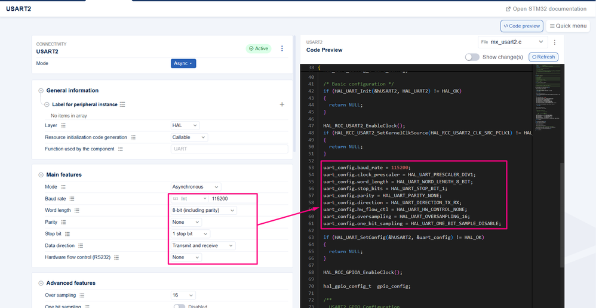Viewport: 596px width, 308px height.
Task: Open the USART2 kebab options menu
Action: [x=282, y=48]
